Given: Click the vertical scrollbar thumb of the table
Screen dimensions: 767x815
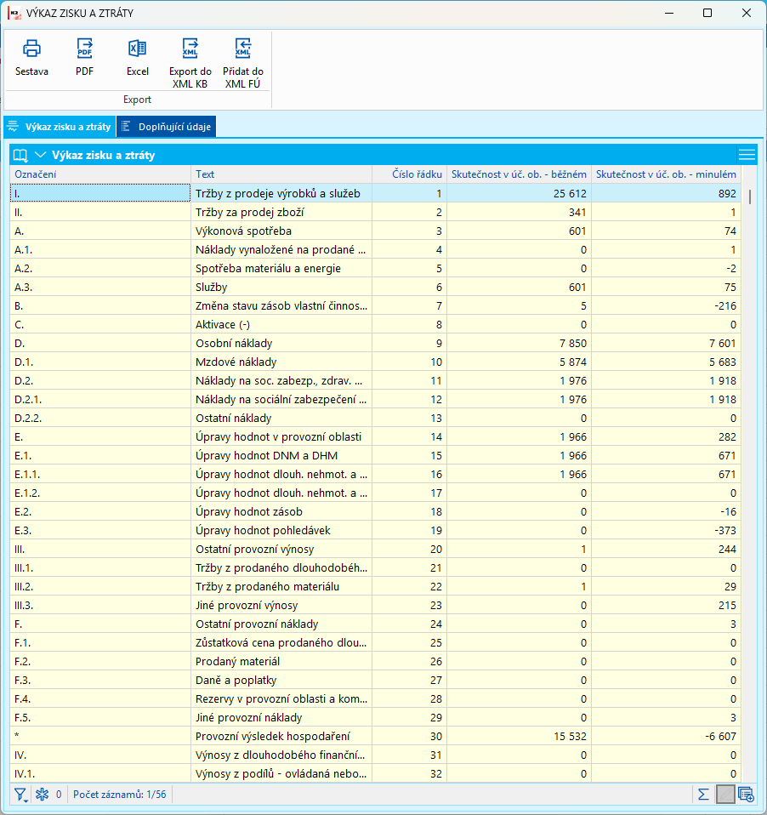Looking at the screenshot, I should tap(750, 197).
